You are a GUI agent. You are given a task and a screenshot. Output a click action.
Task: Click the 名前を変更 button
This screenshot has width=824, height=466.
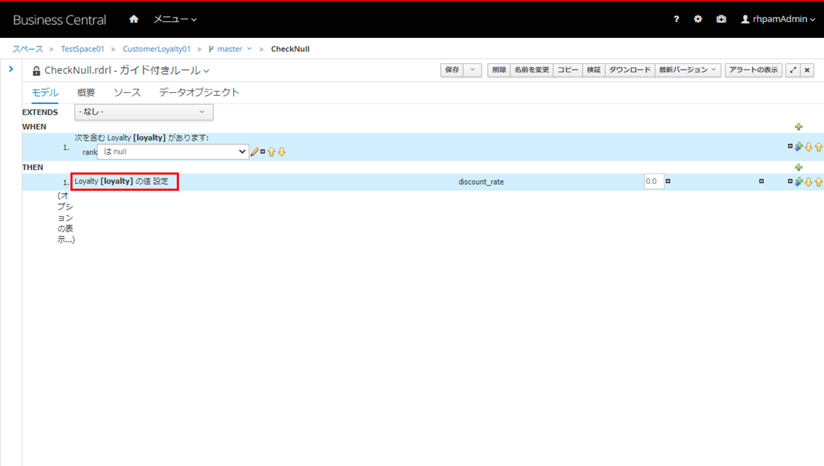(531, 70)
